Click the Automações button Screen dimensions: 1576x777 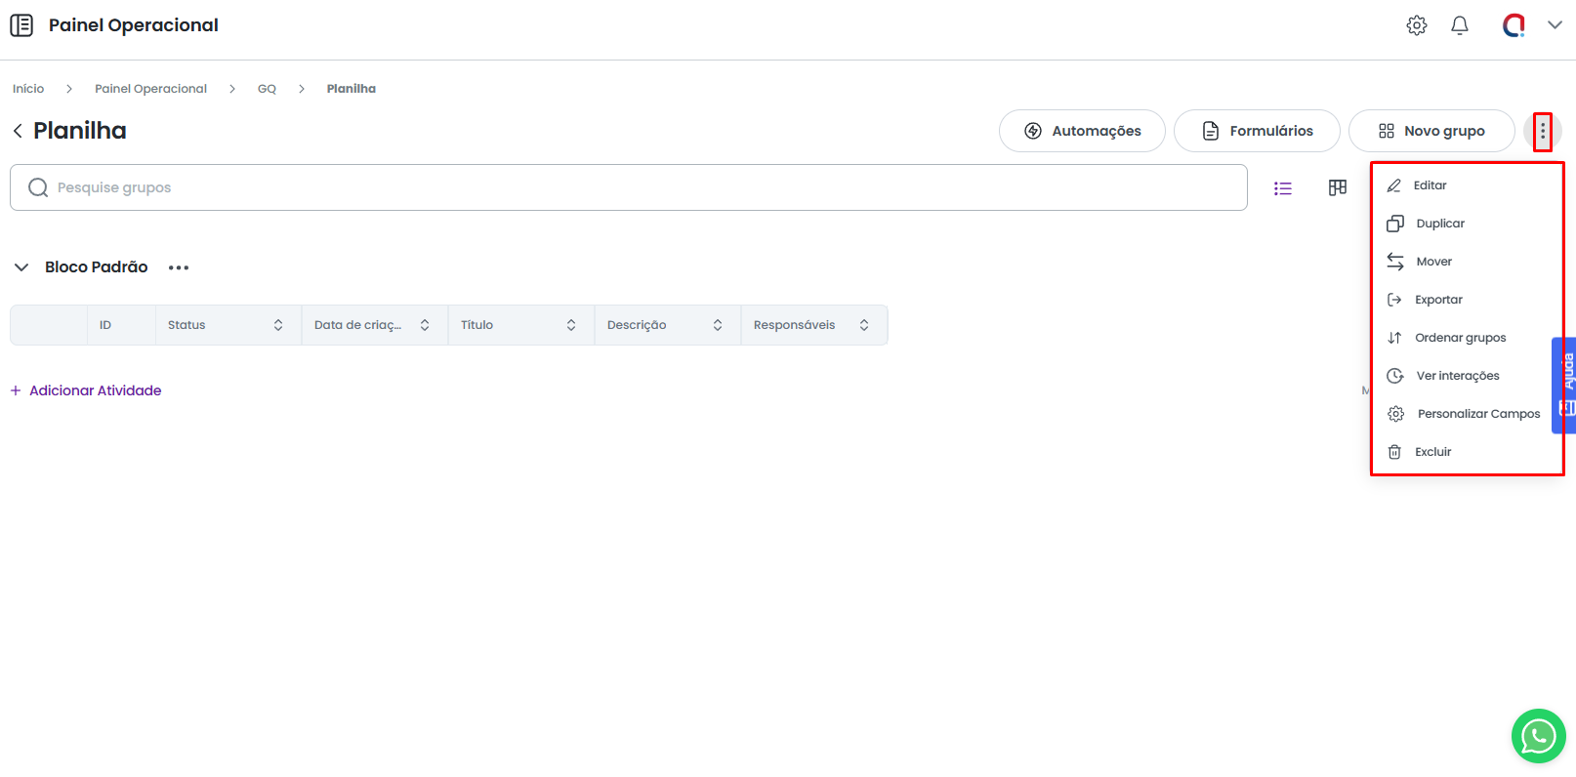pos(1082,131)
